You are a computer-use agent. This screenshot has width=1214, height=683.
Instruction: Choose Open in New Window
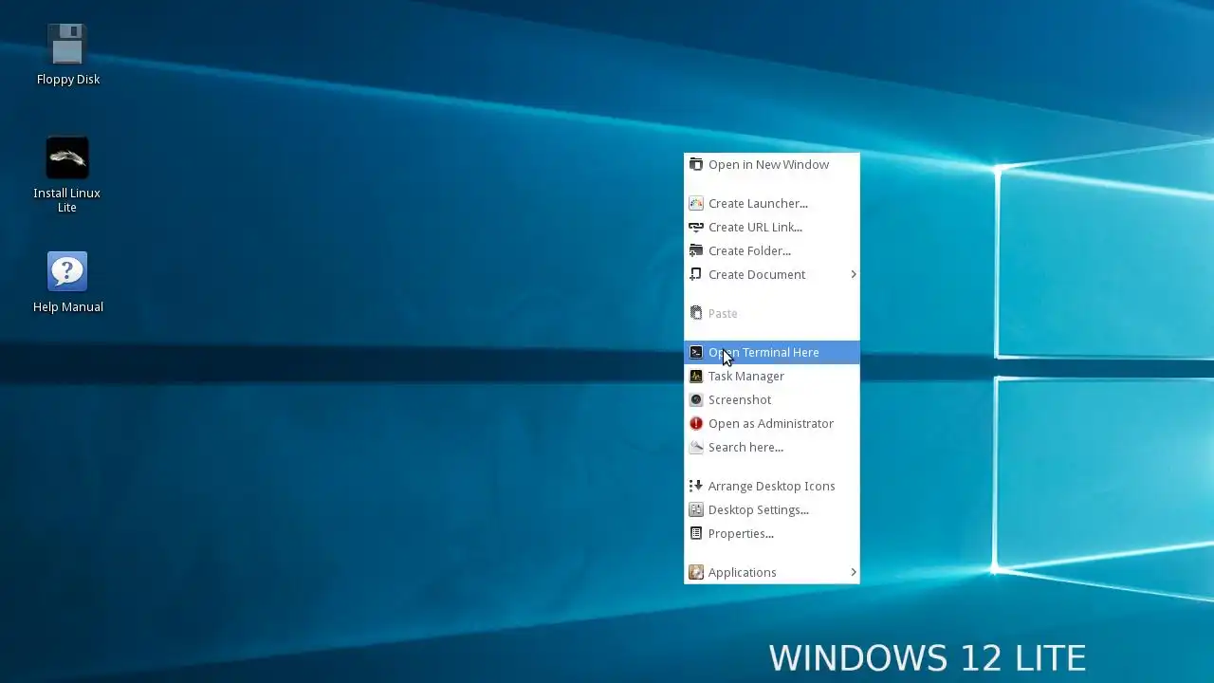(x=771, y=164)
